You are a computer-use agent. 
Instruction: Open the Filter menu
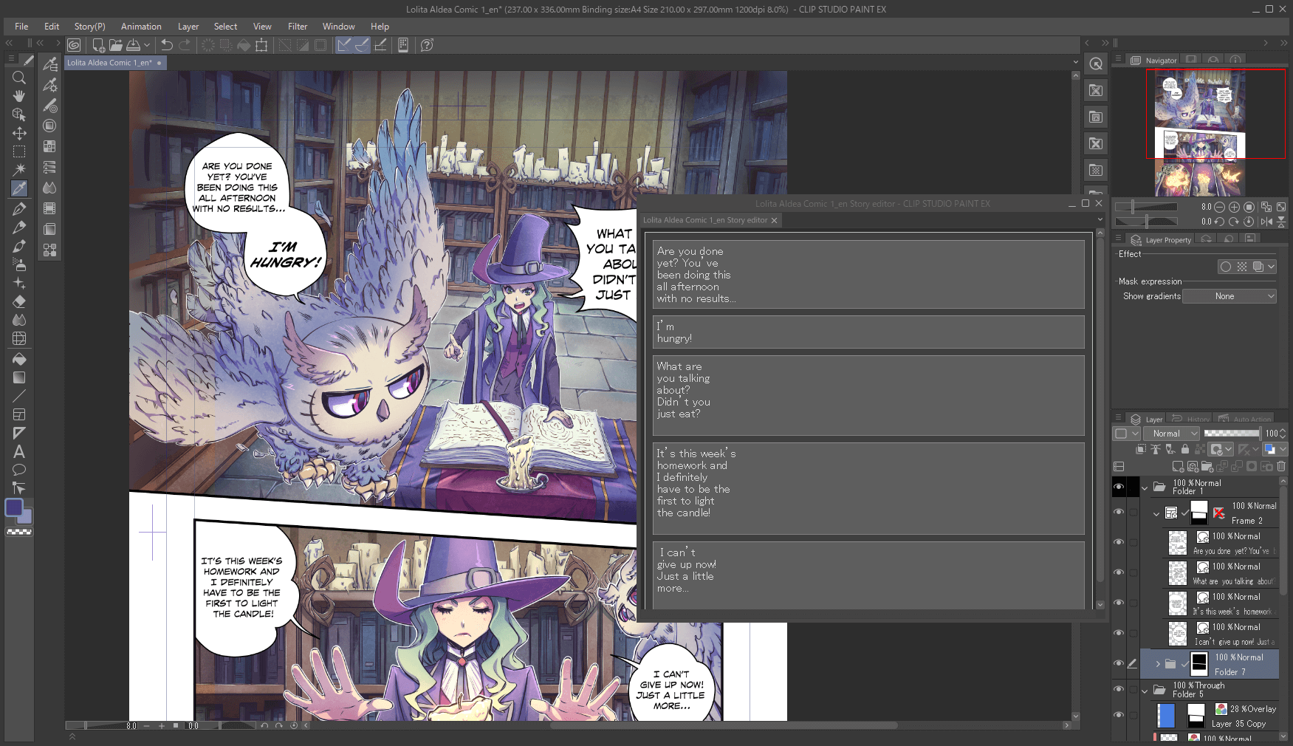click(298, 27)
